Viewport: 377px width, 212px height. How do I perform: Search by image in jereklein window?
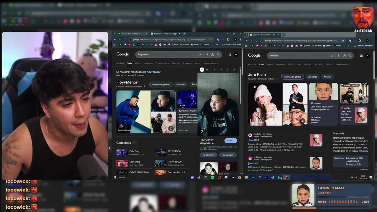click(x=344, y=56)
